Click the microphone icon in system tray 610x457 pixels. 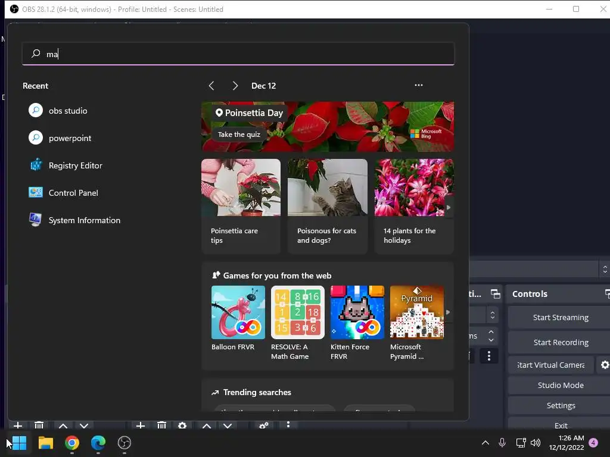(x=502, y=443)
